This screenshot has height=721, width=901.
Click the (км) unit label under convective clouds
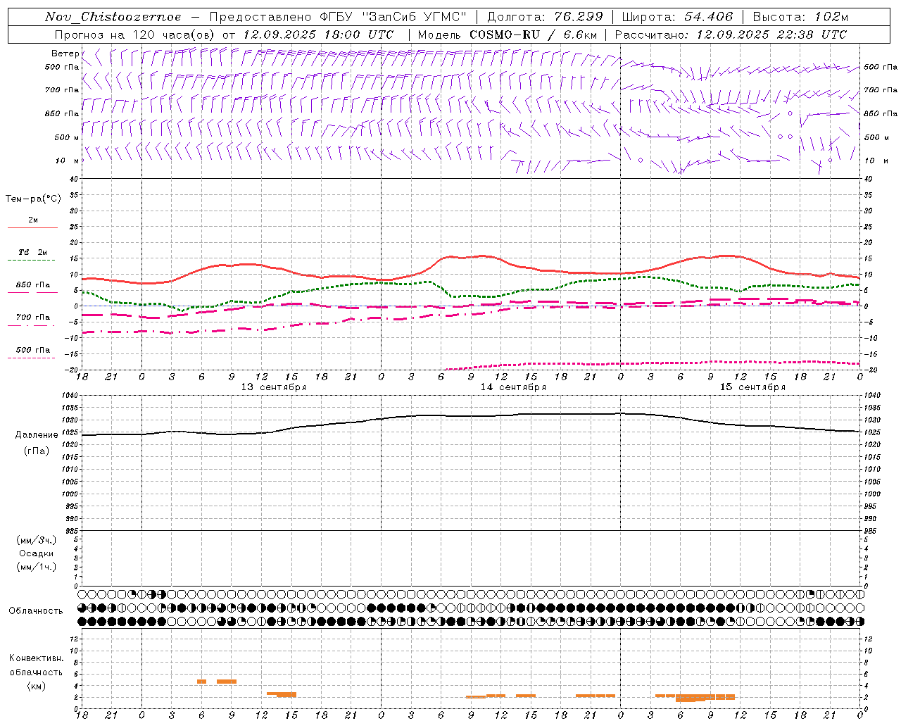(x=36, y=686)
